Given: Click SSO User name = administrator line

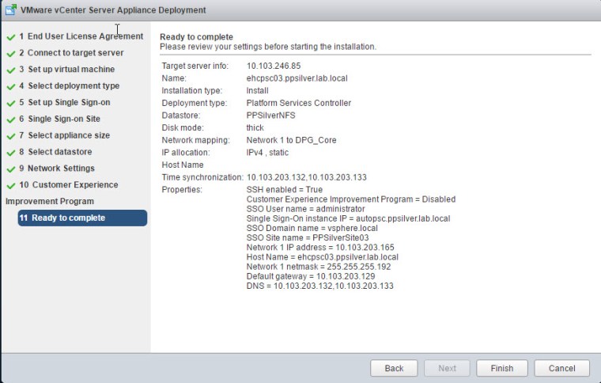Looking at the screenshot, I should [305, 209].
